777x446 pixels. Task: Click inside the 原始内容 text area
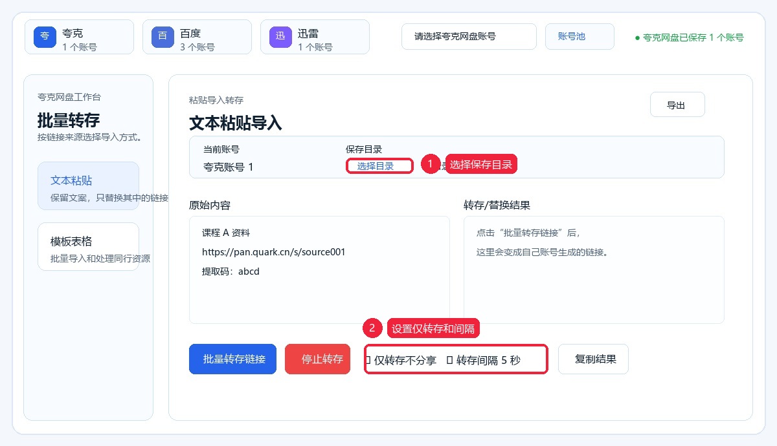pos(319,270)
